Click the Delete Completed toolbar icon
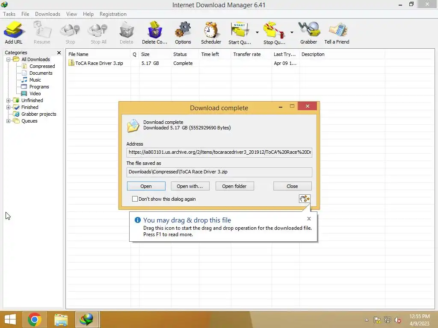438x328 pixels. [x=154, y=33]
